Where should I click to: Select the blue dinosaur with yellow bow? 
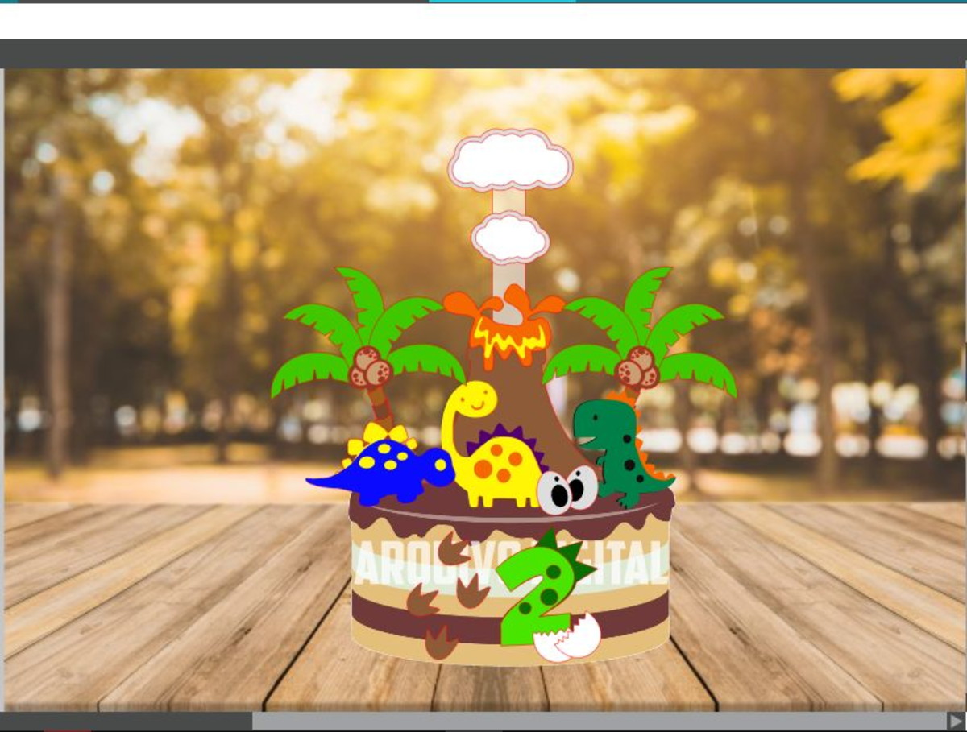coord(384,465)
